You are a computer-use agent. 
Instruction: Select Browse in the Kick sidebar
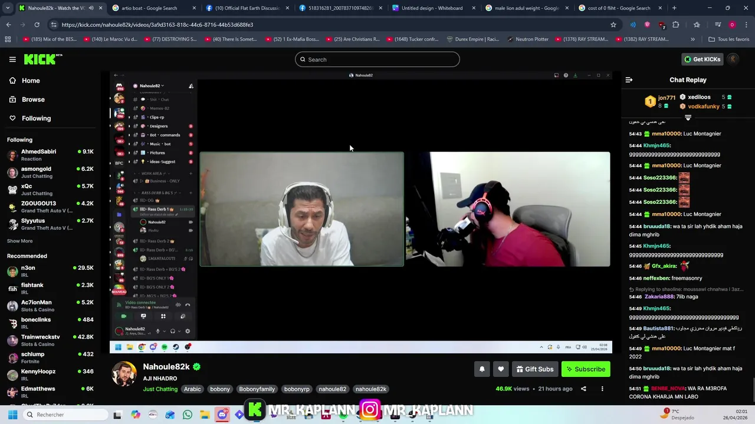coord(33,100)
